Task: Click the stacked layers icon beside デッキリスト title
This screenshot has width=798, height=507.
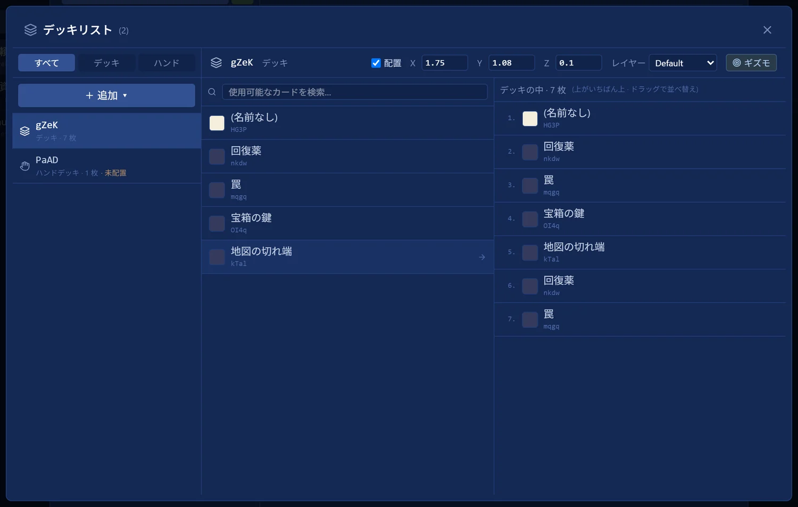Action: click(30, 30)
